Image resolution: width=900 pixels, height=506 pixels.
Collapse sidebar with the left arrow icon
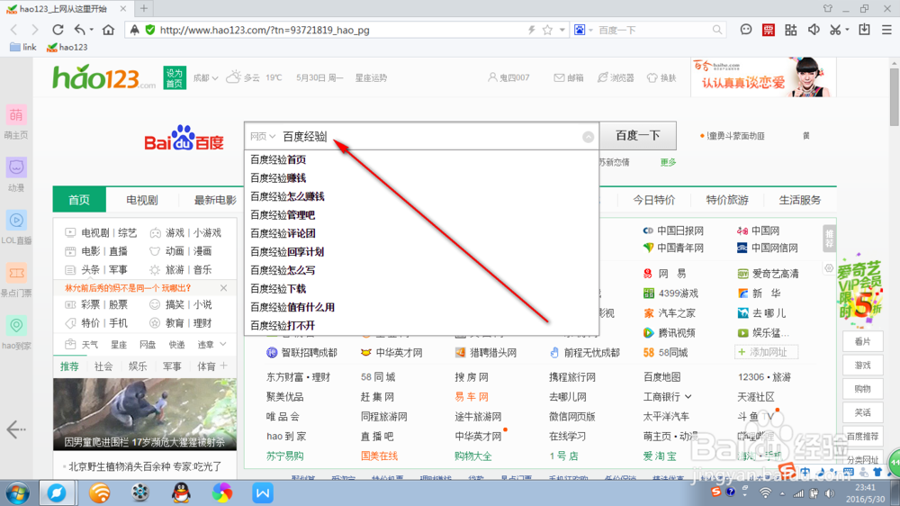16,429
